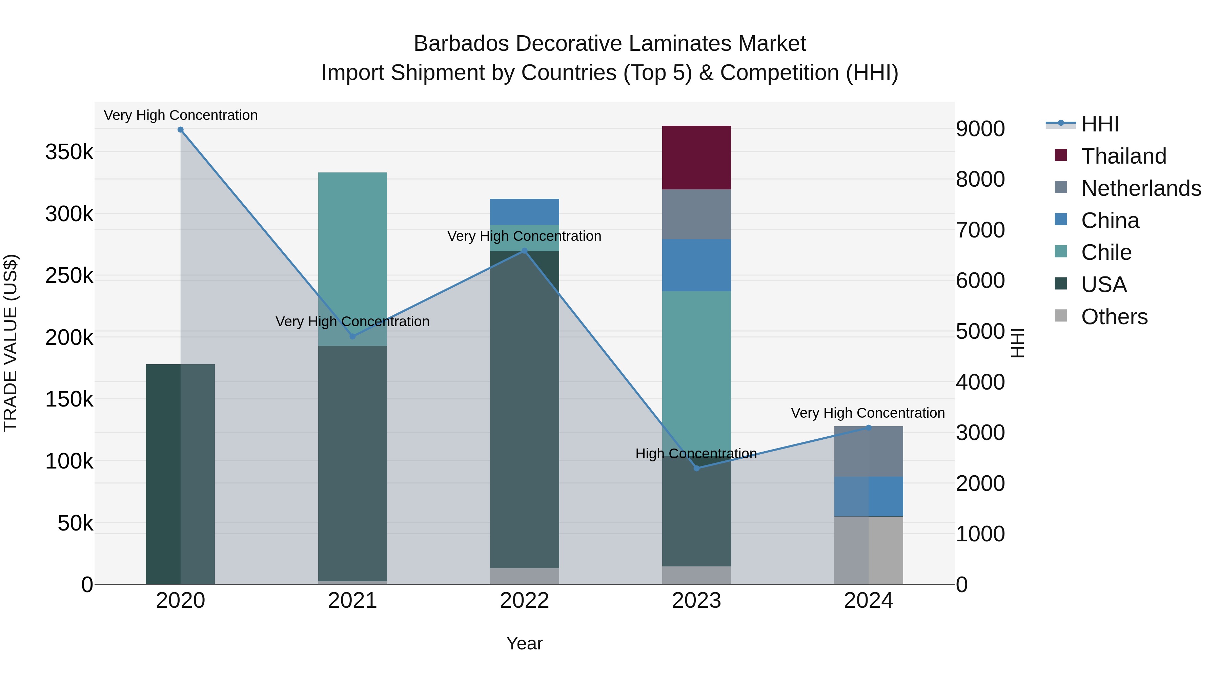Image resolution: width=1220 pixels, height=686 pixels.
Task: Click the HHI line marker for 2020
Action: (x=180, y=130)
